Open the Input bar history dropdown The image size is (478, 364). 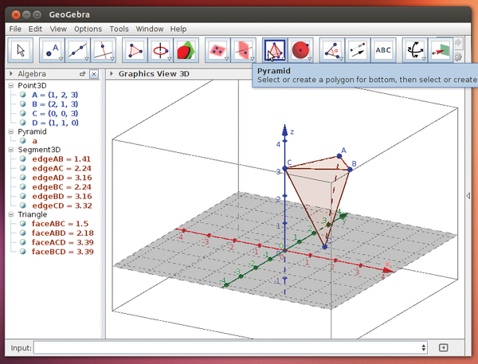pos(423,347)
